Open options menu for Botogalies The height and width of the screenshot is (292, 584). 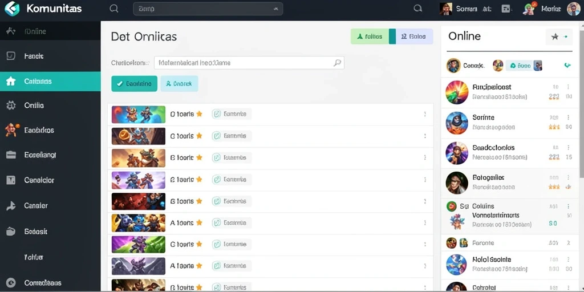pos(569,178)
